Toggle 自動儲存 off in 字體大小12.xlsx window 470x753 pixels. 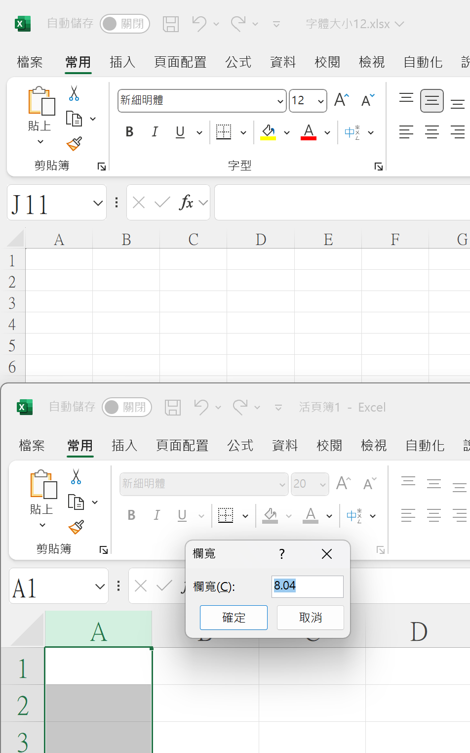point(124,24)
